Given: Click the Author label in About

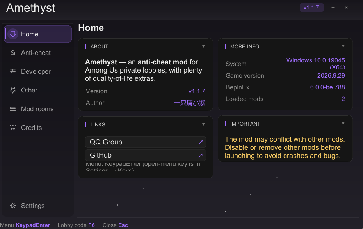Looking at the screenshot, I should 95,103.
